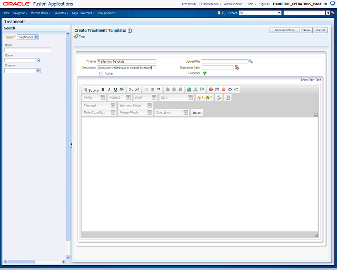The width and height of the screenshot is (337, 270).
Task: Apply underline formatting
Action: [115, 90]
